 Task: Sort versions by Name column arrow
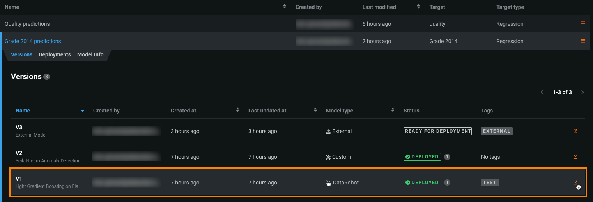click(82, 111)
